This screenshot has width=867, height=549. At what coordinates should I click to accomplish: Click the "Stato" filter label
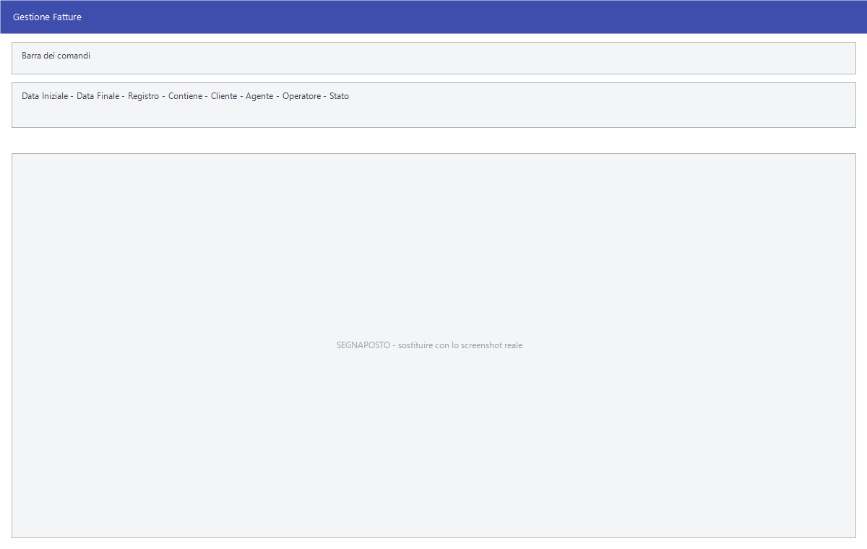point(339,96)
